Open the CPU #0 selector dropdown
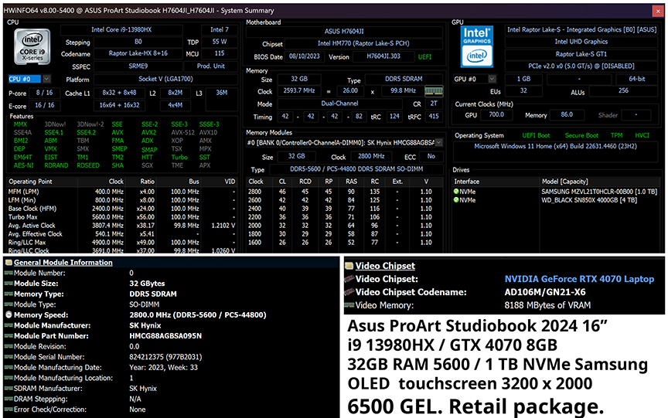Viewport: 668px width, 418px height. pyautogui.click(x=46, y=79)
